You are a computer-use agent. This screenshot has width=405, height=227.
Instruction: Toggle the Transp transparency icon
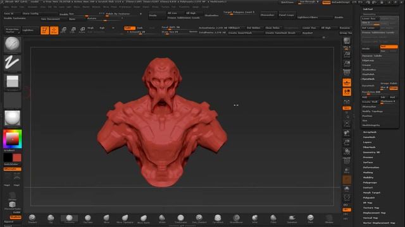click(347, 170)
